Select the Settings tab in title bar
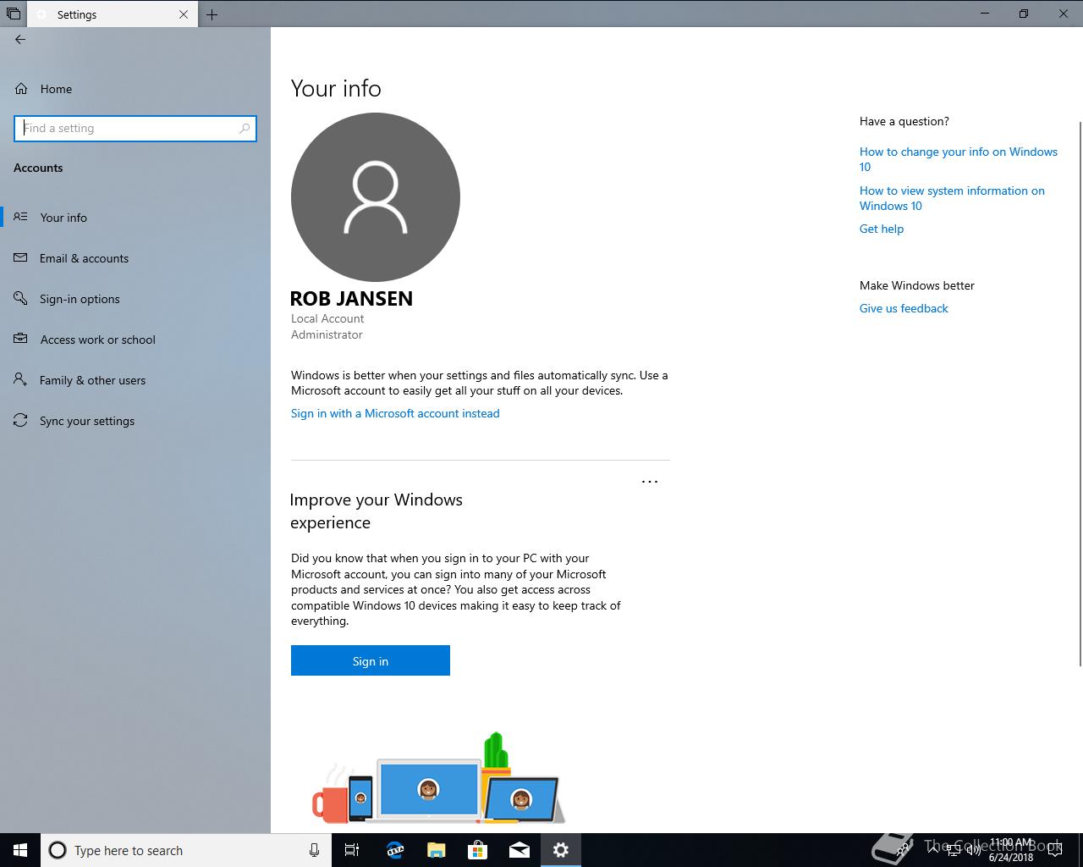This screenshot has height=867, width=1083. (x=112, y=14)
